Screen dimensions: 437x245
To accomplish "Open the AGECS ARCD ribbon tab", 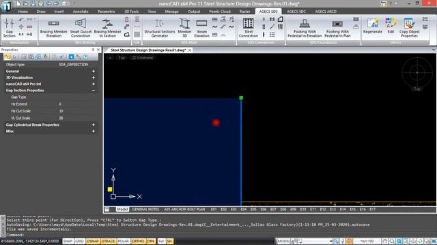I will pos(326,12).
